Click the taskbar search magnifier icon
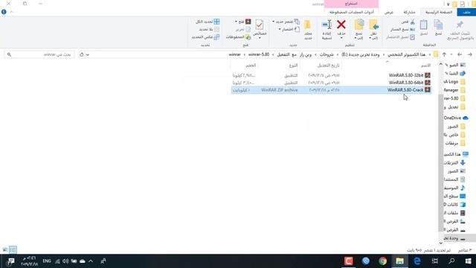 point(451,261)
